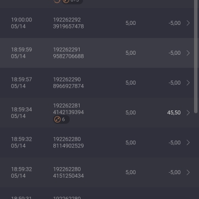Screen dimensions: 199x199
Task: Select the round number 192262292
Action: click(67, 20)
